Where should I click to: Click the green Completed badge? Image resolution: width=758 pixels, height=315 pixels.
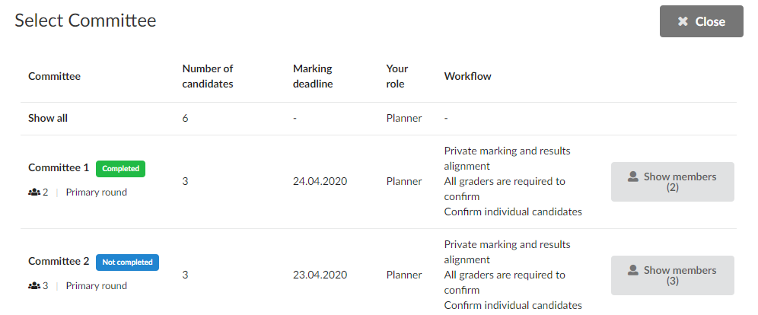point(120,169)
